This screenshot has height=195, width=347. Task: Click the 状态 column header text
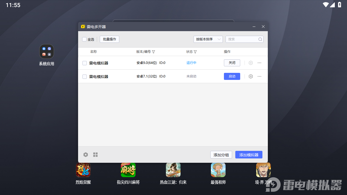[x=189, y=52]
